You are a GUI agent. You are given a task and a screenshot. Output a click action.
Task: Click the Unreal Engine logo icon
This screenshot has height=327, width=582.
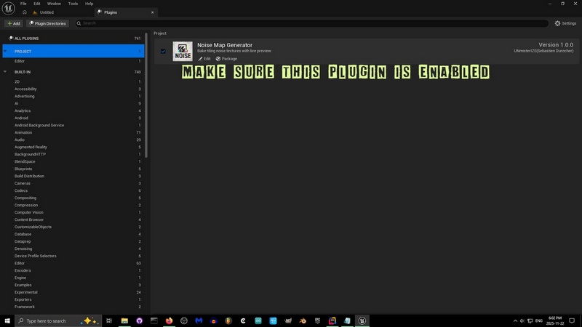tap(8, 7)
